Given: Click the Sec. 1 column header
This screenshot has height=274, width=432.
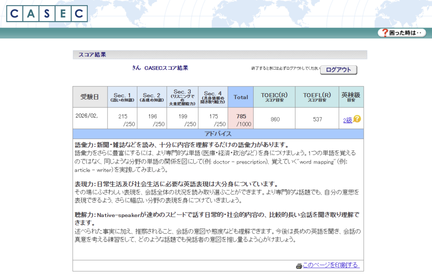Looking at the screenshot, I should pos(123,97).
